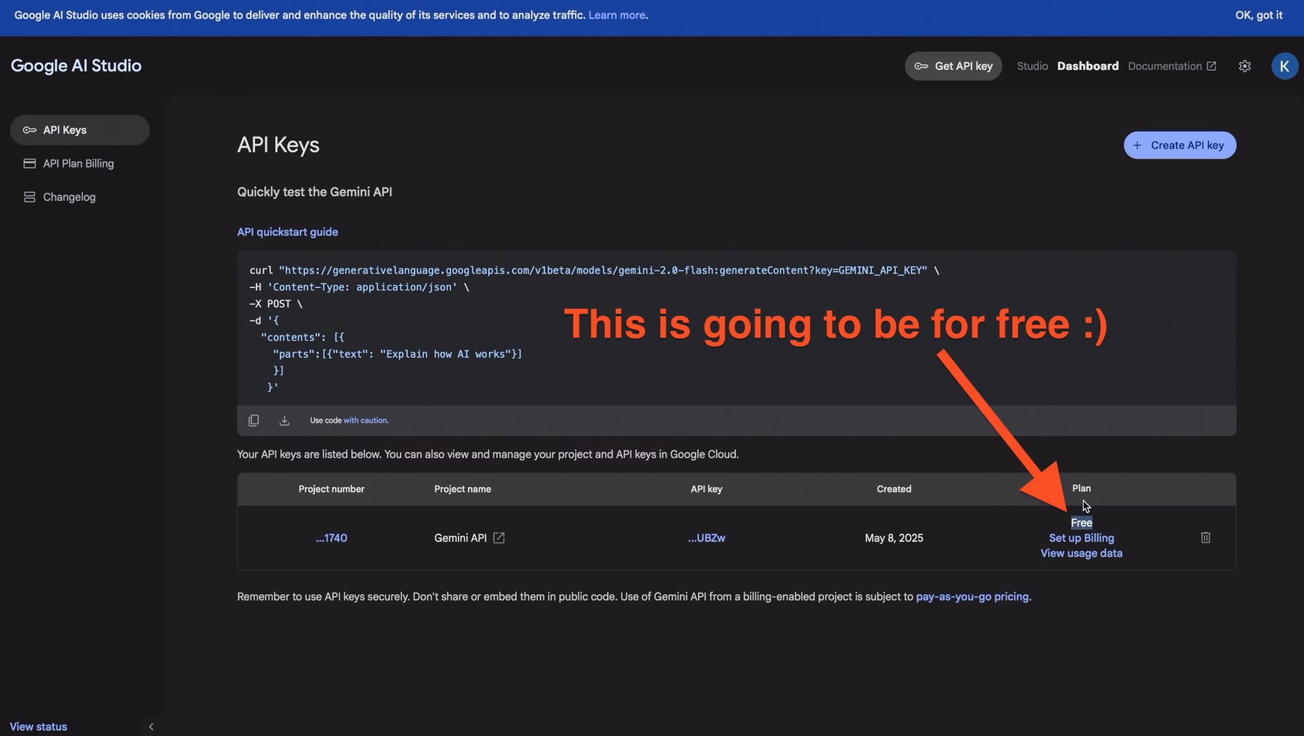This screenshot has height=736, width=1304.
Task: Click the 'May 8, 2025' created date
Action: (x=893, y=538)
